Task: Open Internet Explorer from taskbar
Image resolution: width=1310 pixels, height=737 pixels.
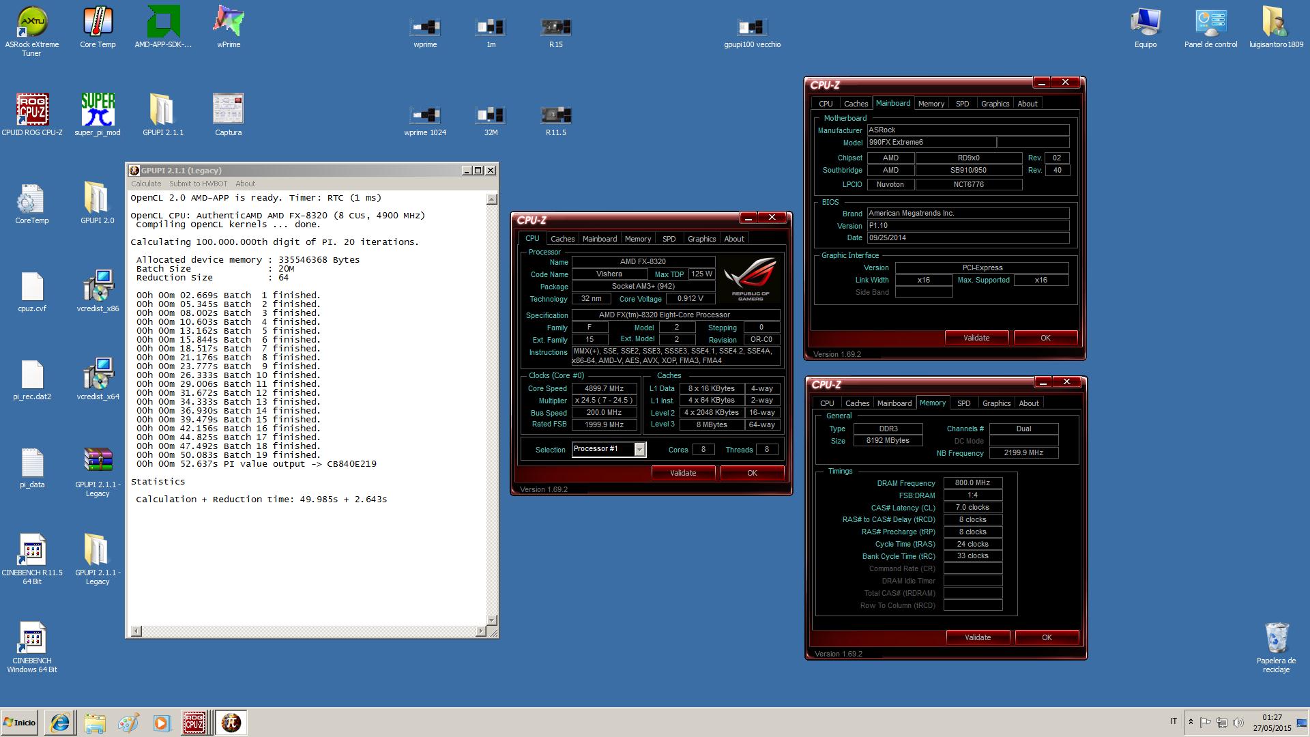Action: (x=60, y=723)
